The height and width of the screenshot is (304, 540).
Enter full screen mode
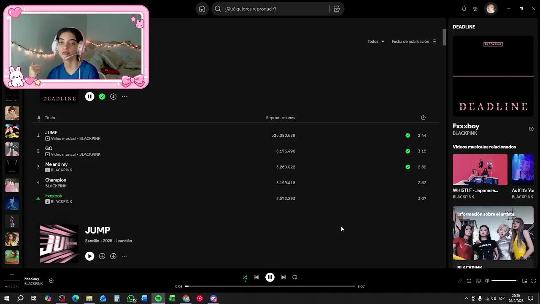click(534, 281)
